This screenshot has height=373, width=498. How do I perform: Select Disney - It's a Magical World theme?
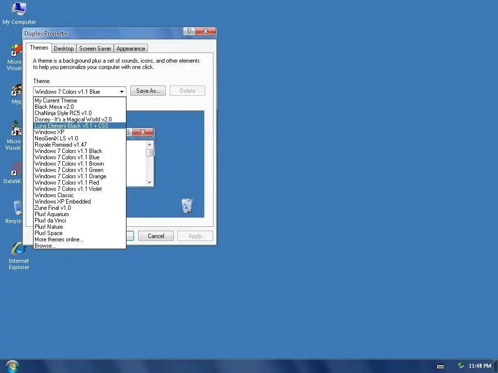(x=80, y=119)
